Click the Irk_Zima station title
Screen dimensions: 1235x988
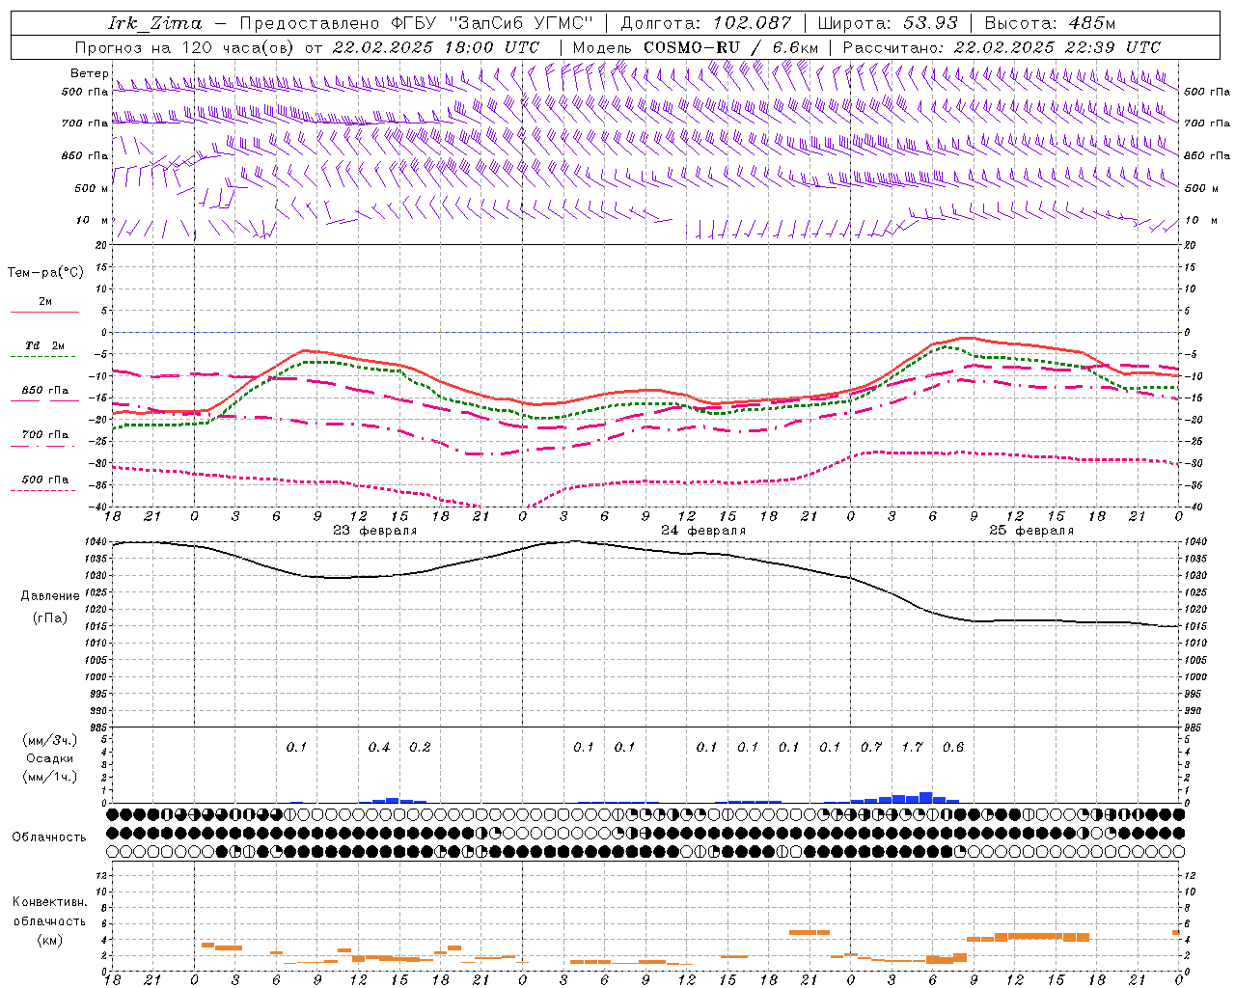point(155,23)
